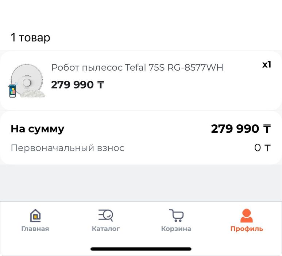
Task: Click the mop pad in product thumbnail
Action: point(33,94)
